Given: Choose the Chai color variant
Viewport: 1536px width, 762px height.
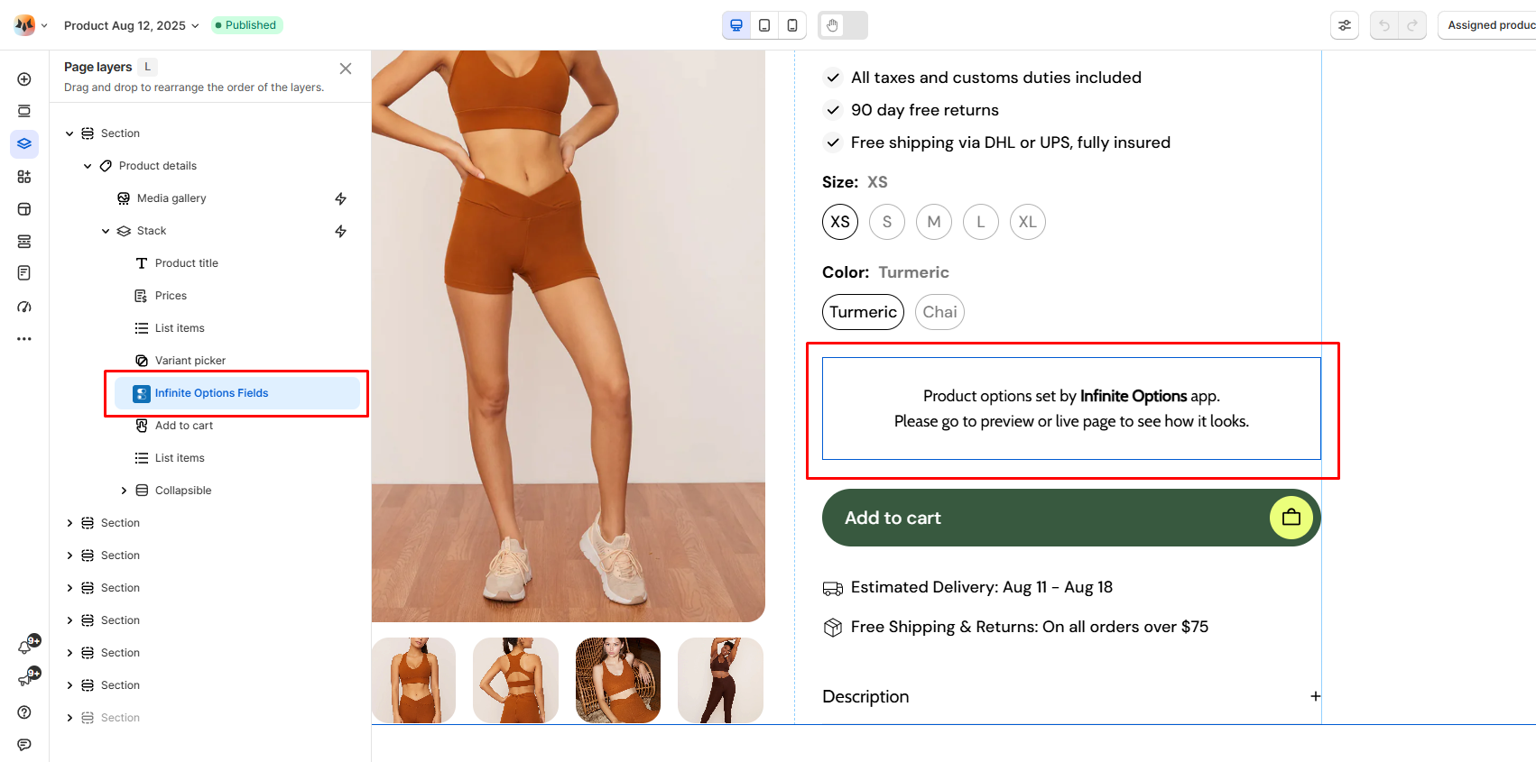Looking at the screenshot, I should click(939, 312).
